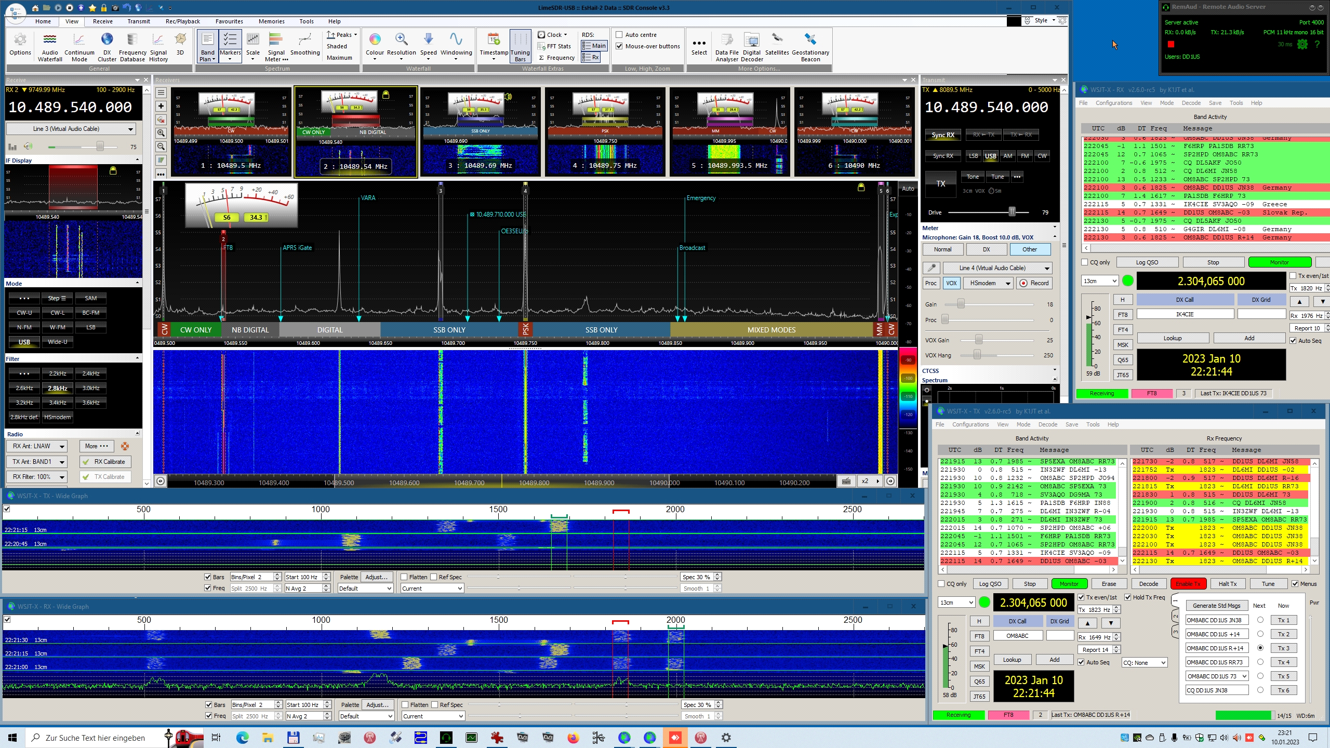The width and height of the screenshot is (1330, 748).
Task: Open Rec/Playback ribbon tab
Action: click(x=183, y=21)
